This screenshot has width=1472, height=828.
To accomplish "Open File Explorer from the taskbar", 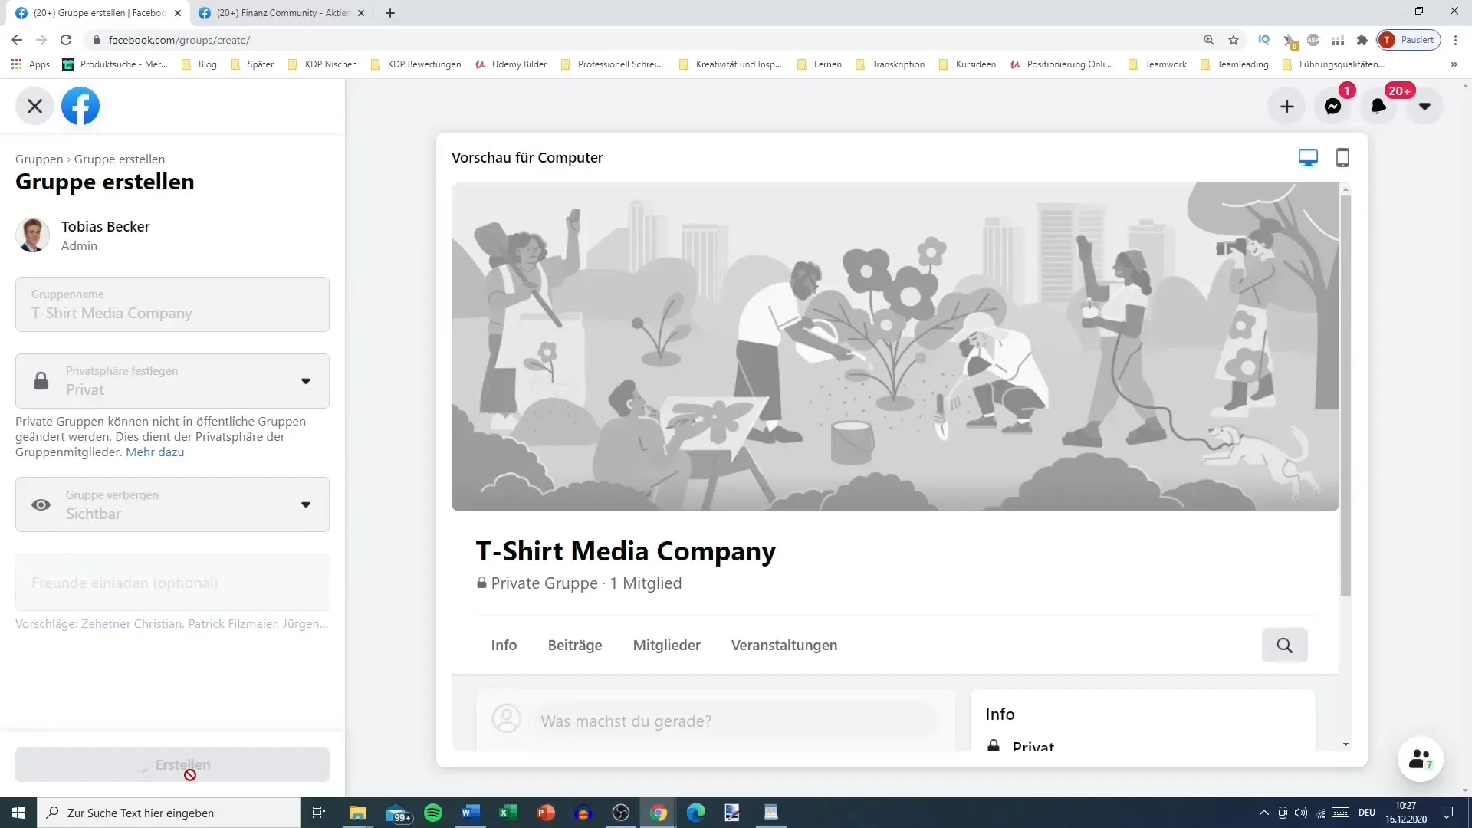I will pos(358,813).
